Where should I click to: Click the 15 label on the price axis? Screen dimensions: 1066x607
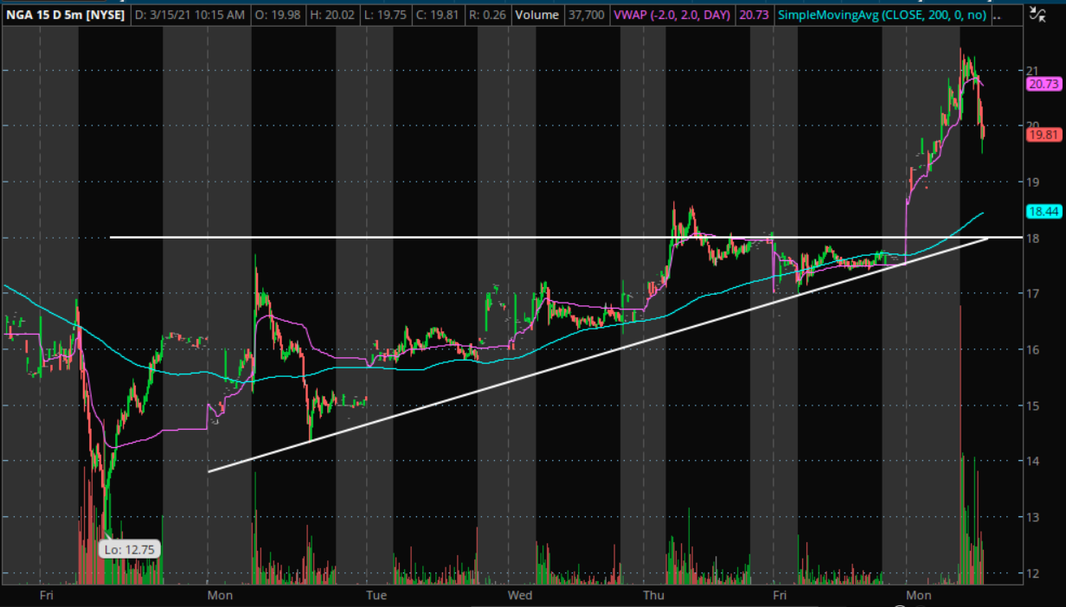1031,405
